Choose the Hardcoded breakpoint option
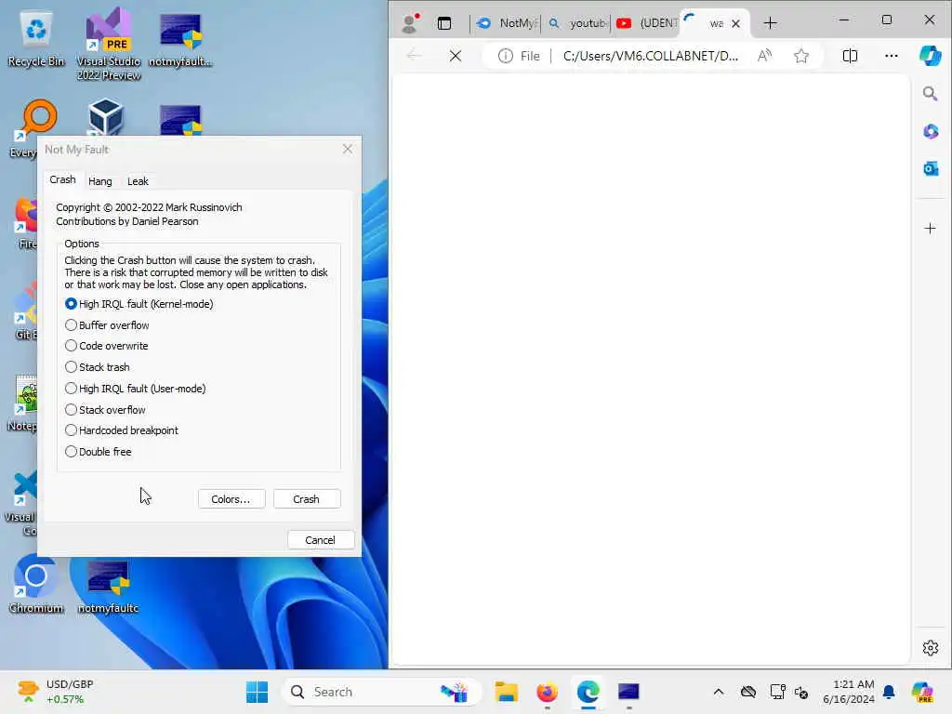952x714 pixels. point(71,430)
